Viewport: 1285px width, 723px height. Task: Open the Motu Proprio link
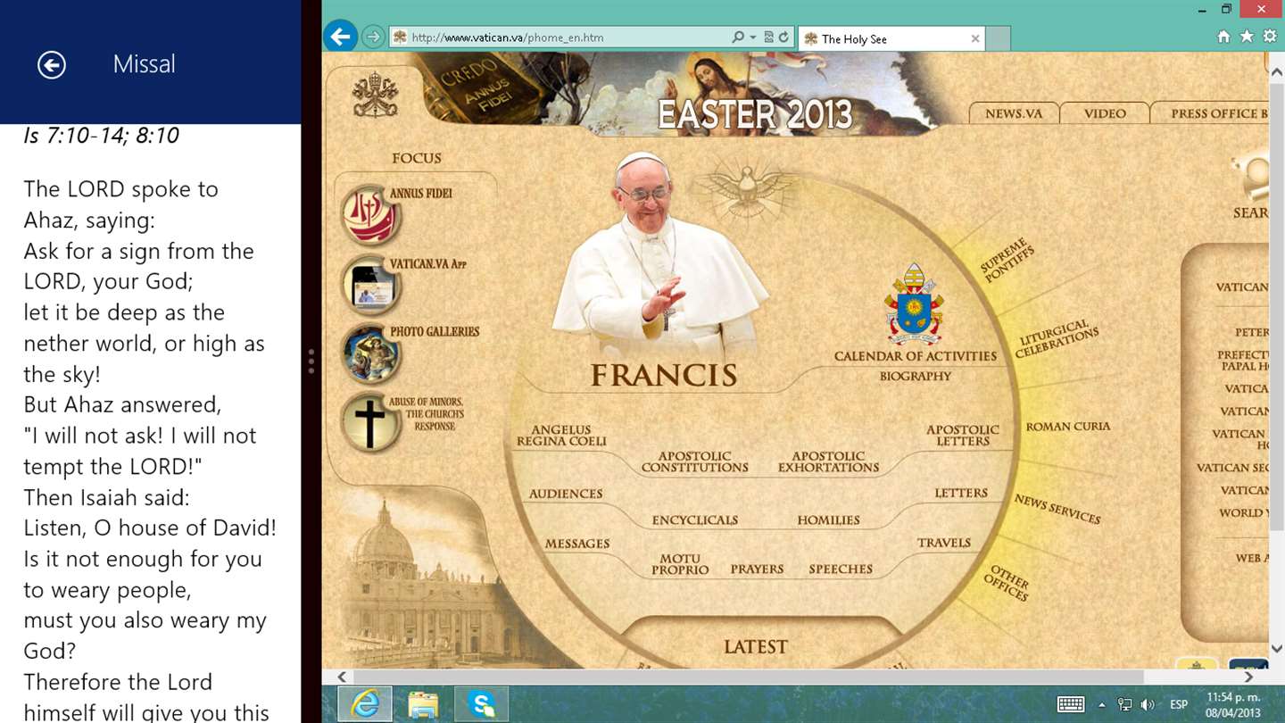[x=680, y=564]
